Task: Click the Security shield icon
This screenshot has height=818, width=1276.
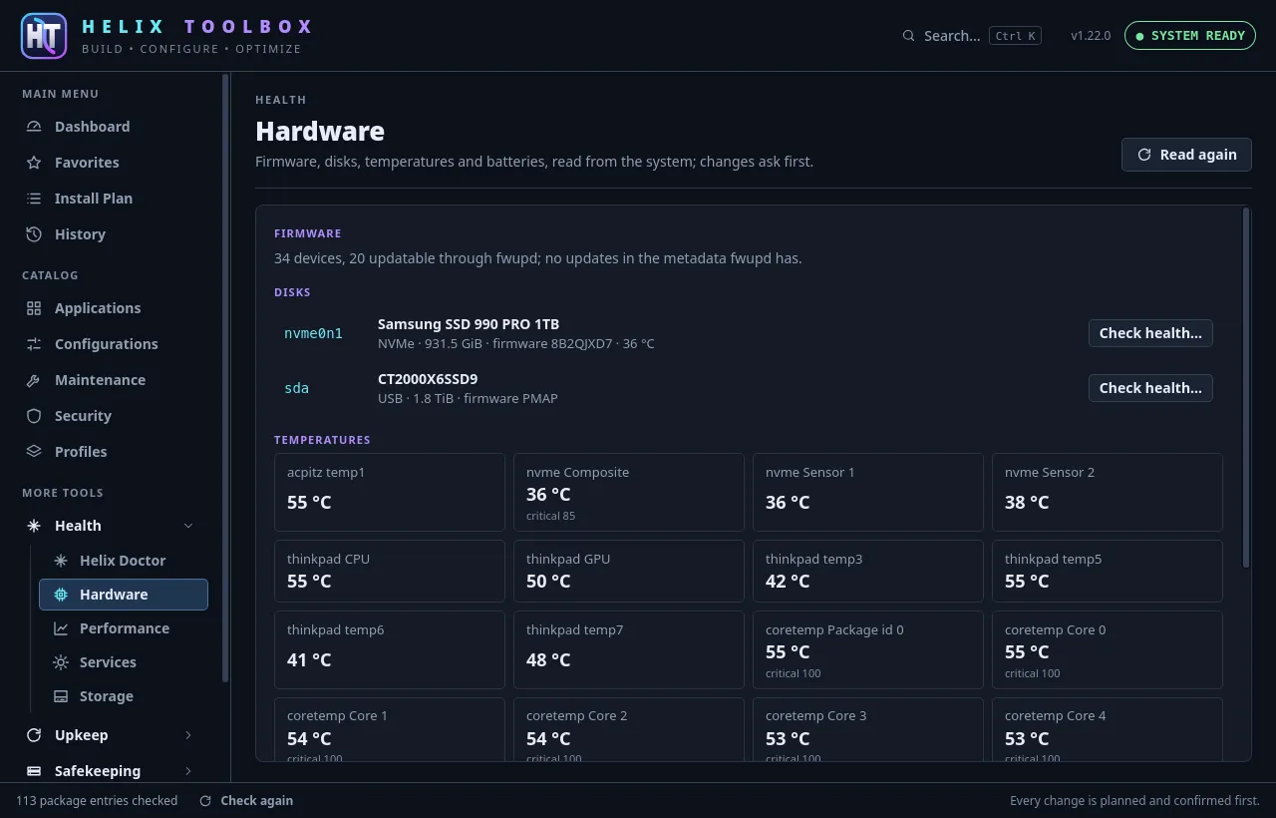Action: click(34, 416)
